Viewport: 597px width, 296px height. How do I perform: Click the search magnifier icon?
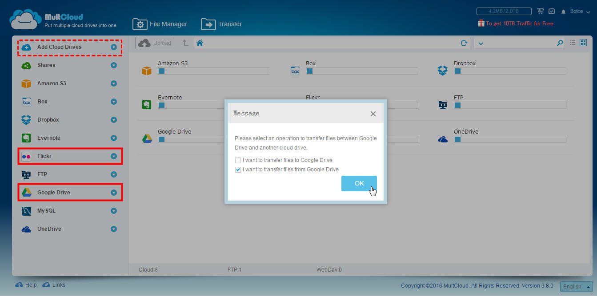[x=560, y=43]
